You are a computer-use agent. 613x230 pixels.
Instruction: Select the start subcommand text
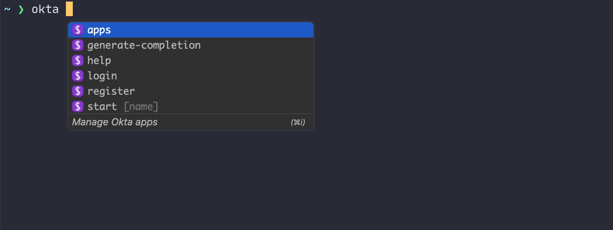pos(102,107)
